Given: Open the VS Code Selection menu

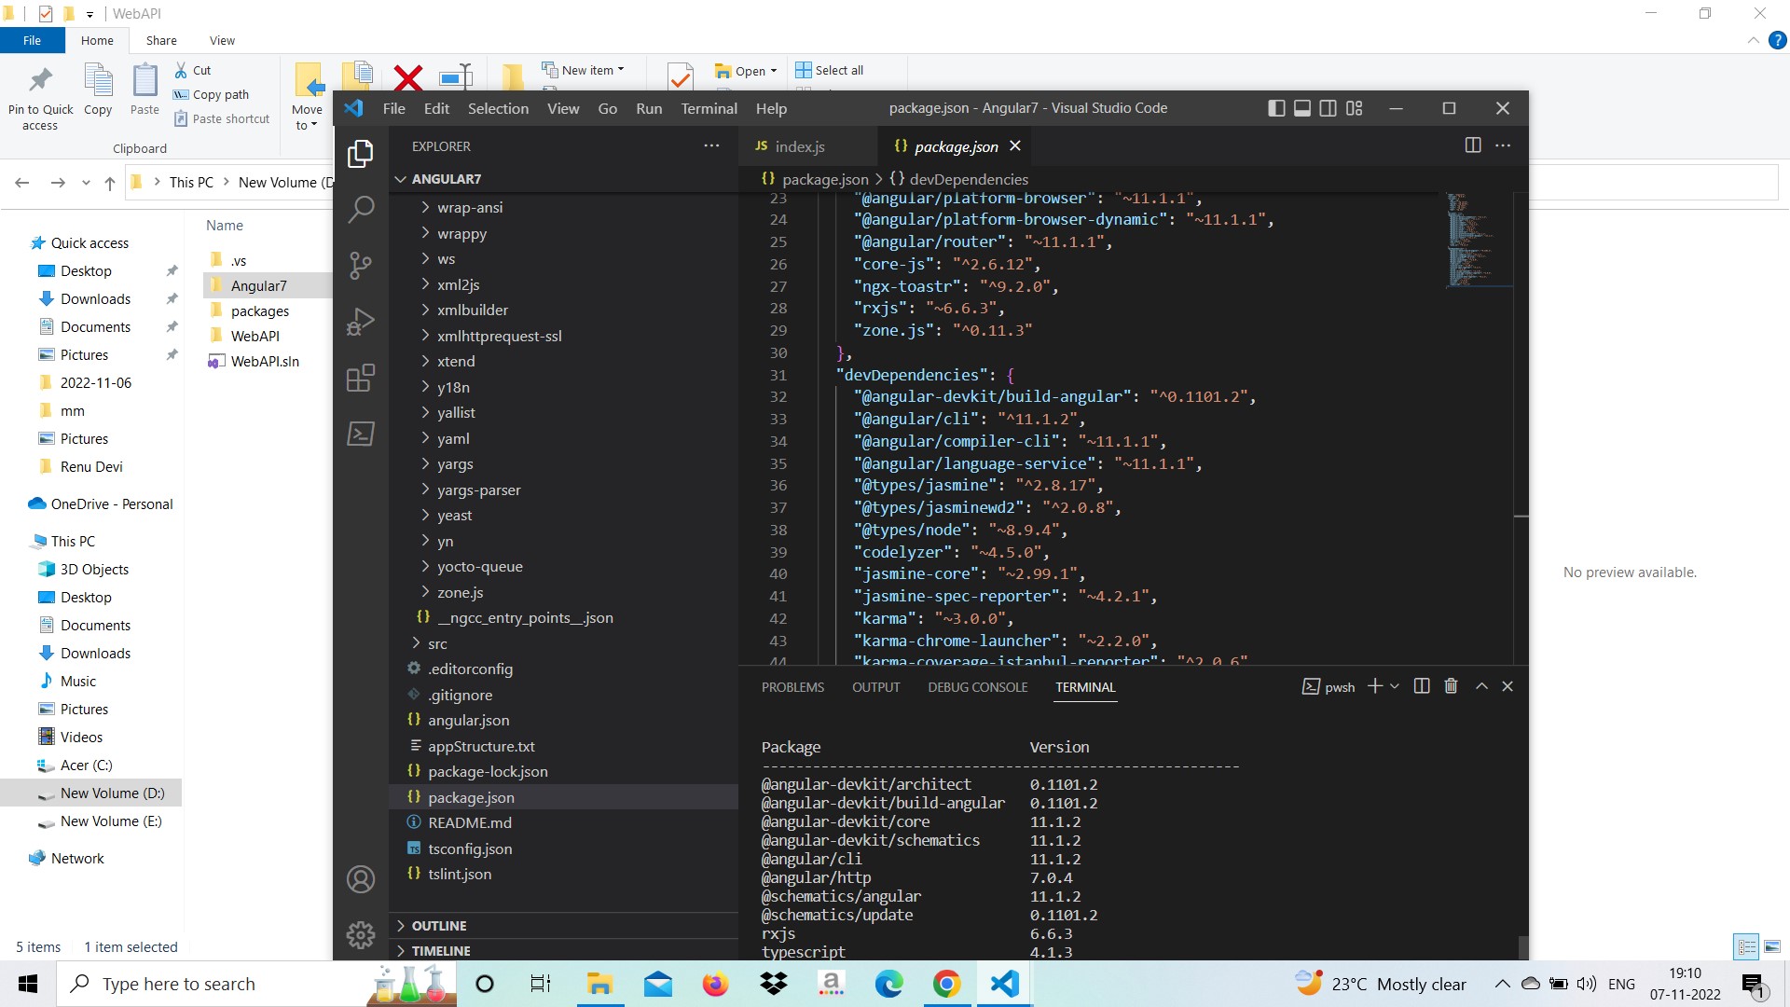Looking at the screenshot, I should click(x=498, y=108).
